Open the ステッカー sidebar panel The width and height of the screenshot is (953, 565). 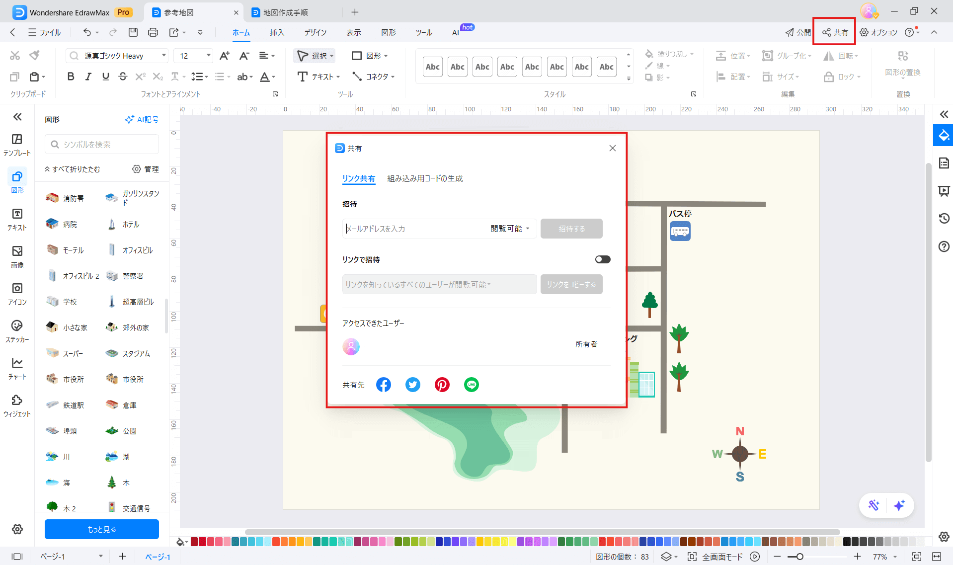click(17, 331)
